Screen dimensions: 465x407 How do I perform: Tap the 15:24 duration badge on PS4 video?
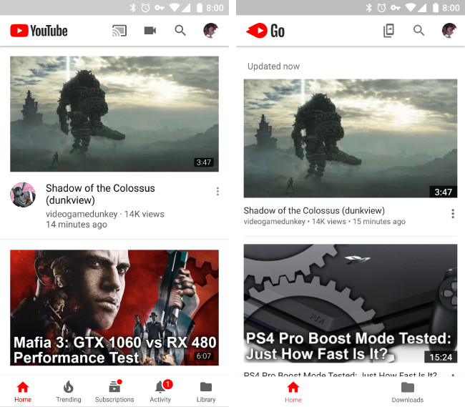pyautogui.click(x=441, y=357)
